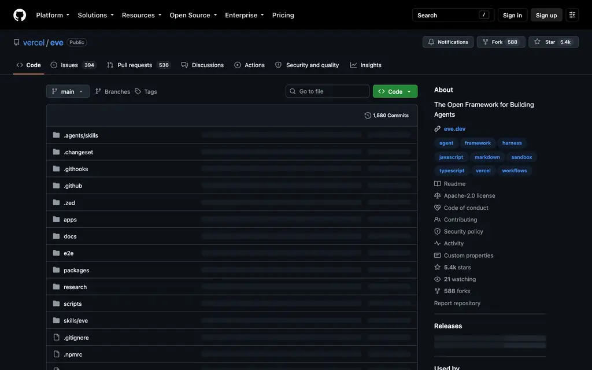The height and width of the screenshot is (370, 592).
Task: Open the .agents/skills folder
Action: click(x=81, y=135)
